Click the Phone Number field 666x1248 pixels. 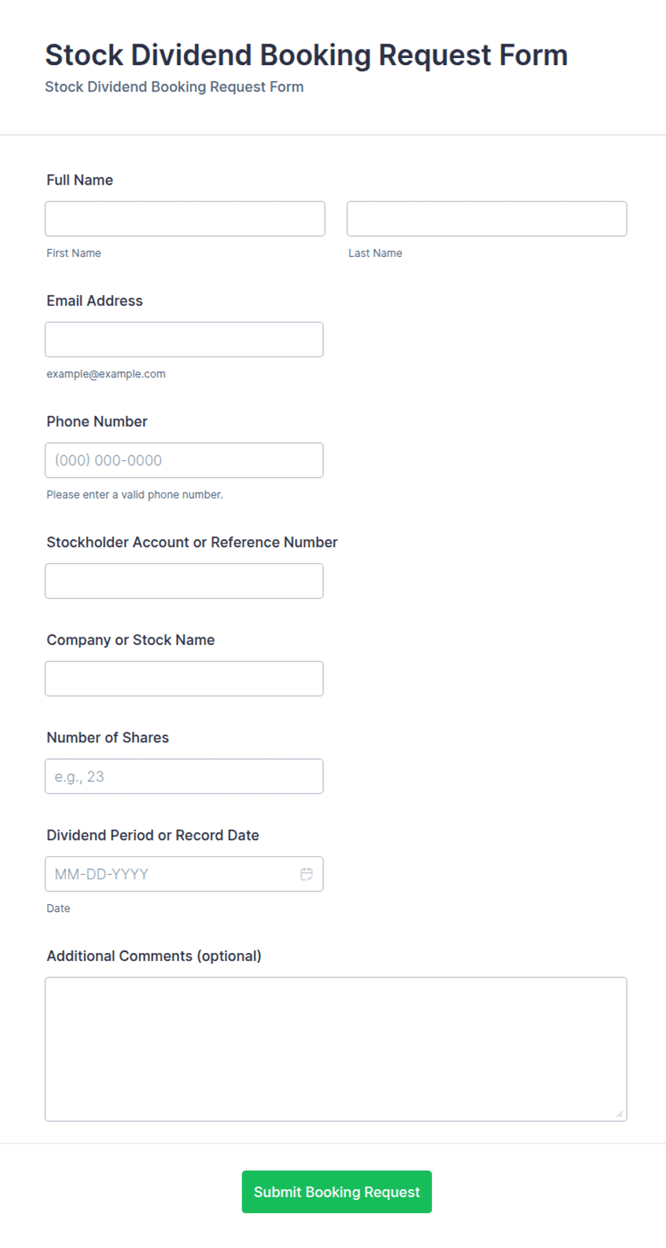pos(184,460)
